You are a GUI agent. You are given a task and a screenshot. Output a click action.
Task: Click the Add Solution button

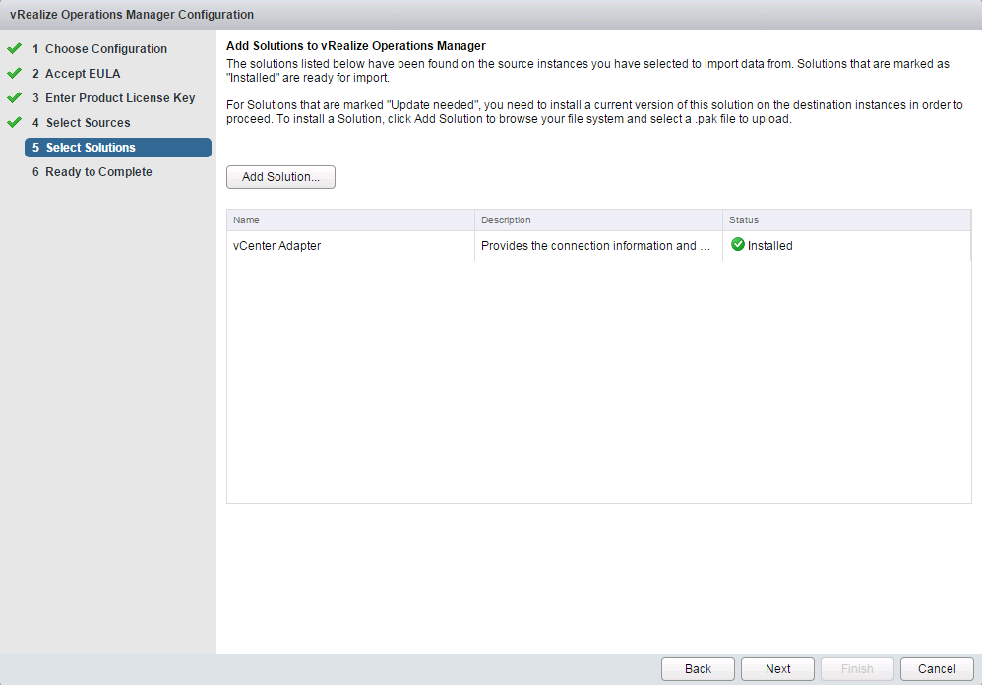(280, 177)
